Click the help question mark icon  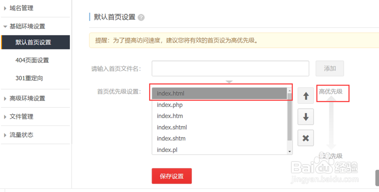[x=141, y=17]
